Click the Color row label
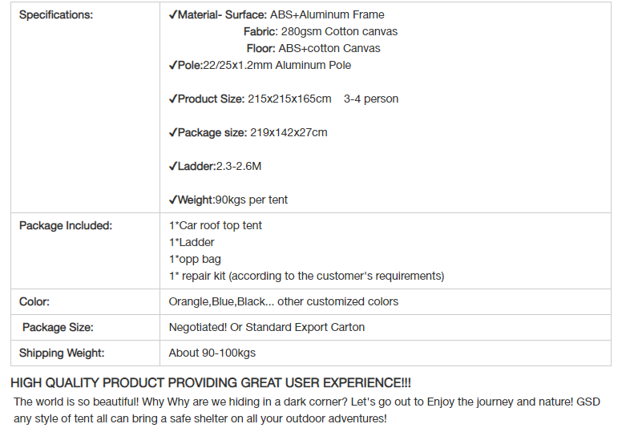622x432 pixels. click(34, 302)
